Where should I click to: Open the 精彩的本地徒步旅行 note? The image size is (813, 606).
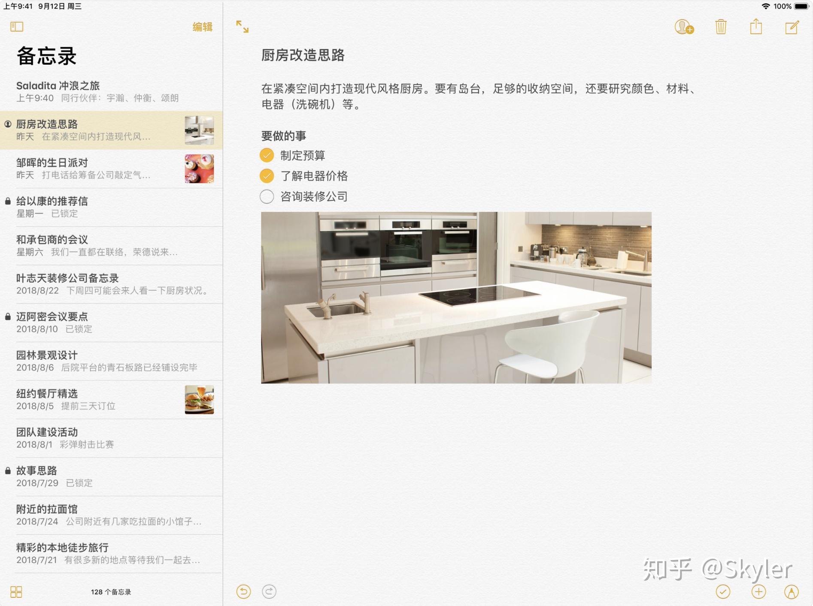click(112, 554)
